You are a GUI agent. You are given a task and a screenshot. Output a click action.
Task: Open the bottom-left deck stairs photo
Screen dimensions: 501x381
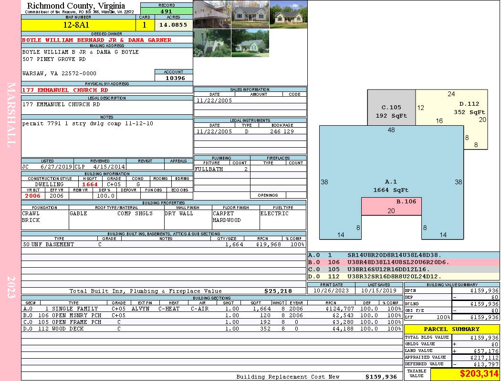[212, 43]
